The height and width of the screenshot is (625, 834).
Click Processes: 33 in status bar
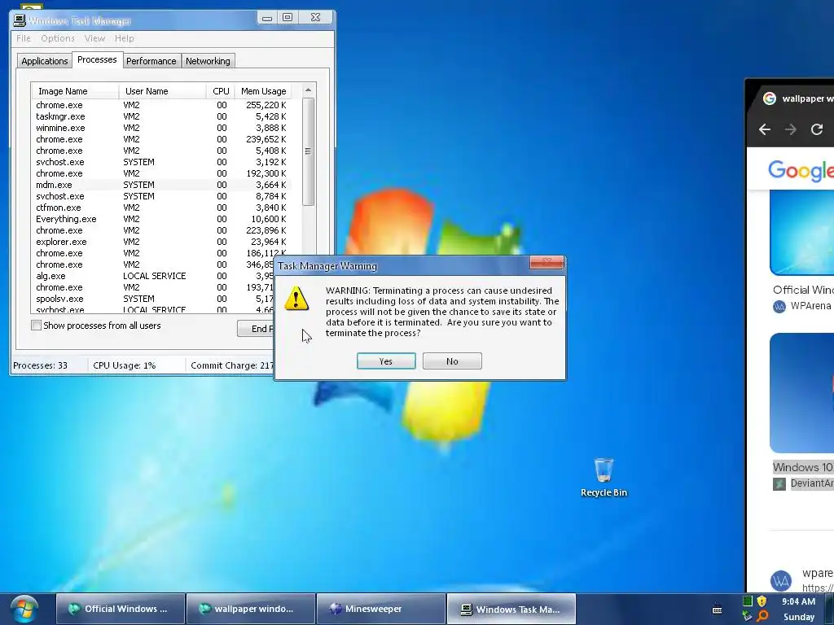click(41, 365)
